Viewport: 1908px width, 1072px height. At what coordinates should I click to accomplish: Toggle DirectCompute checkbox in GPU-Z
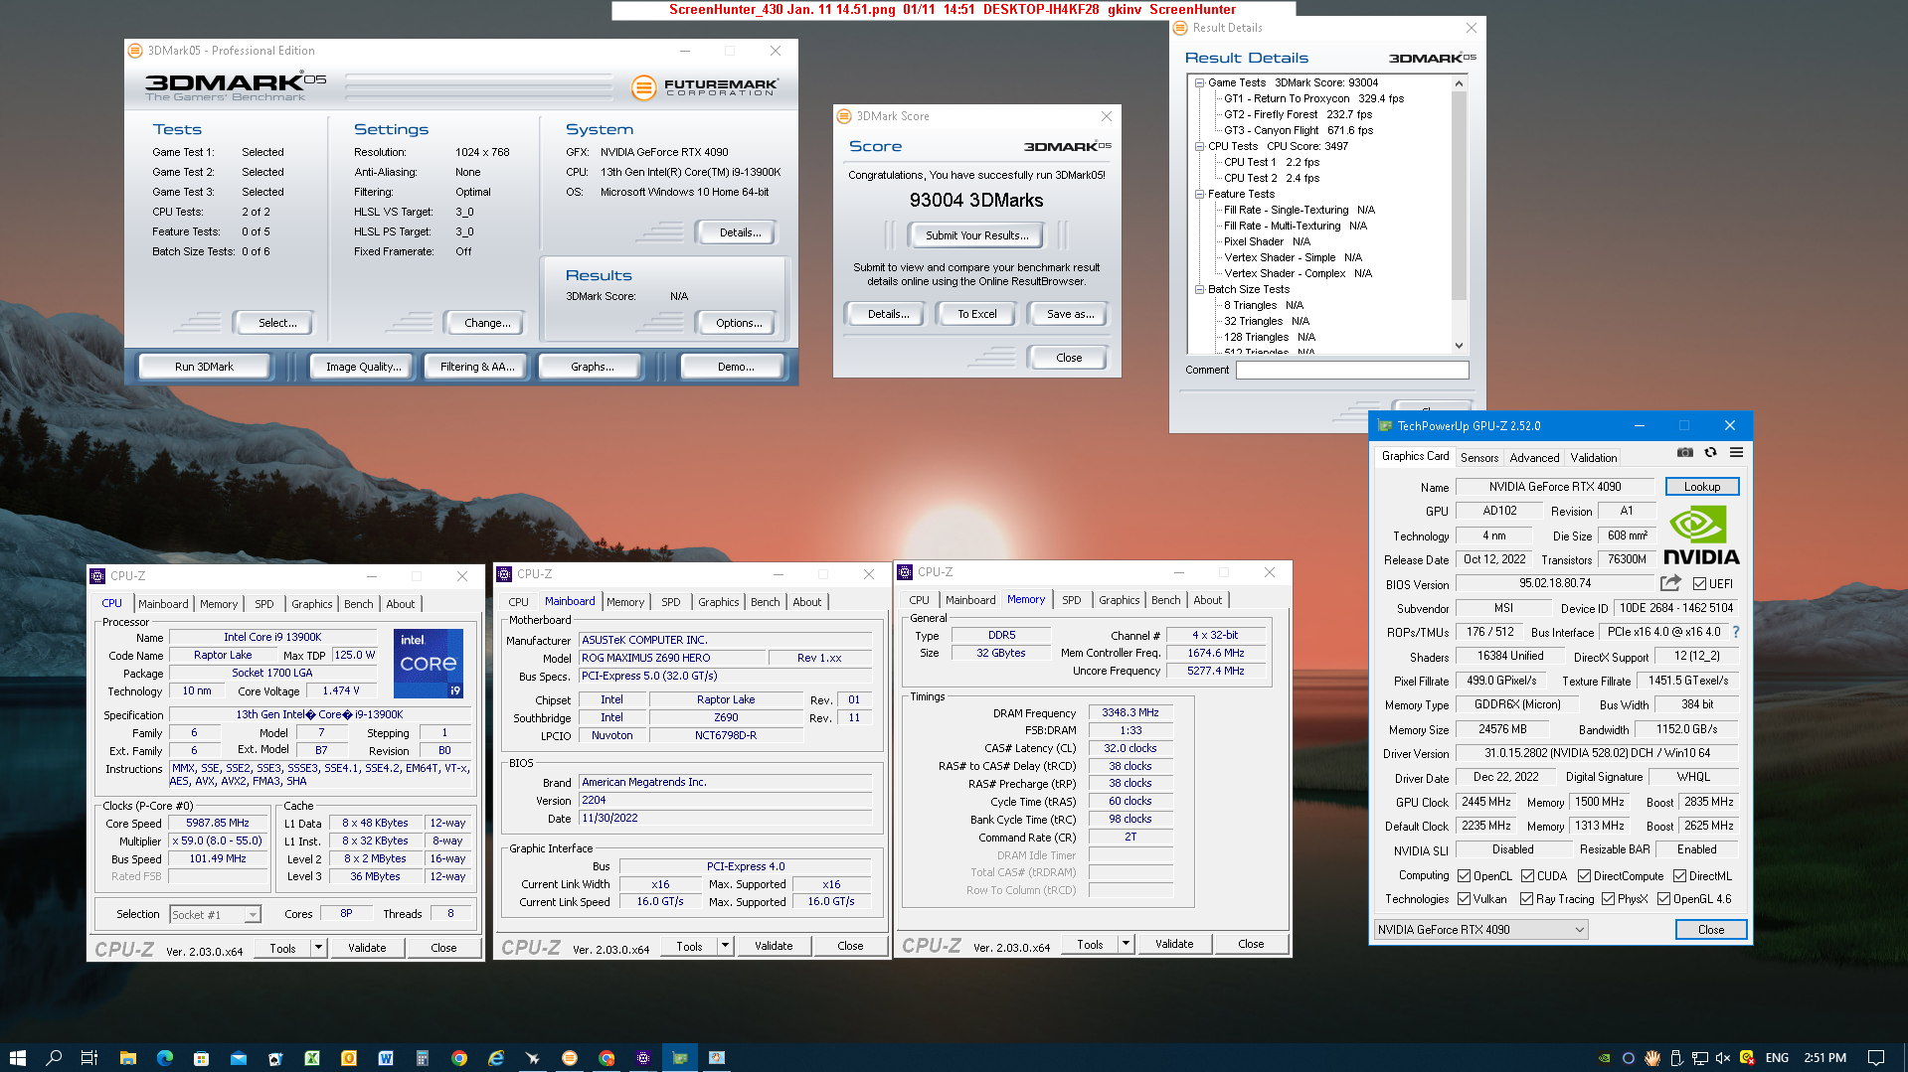tap(1584, 876)
